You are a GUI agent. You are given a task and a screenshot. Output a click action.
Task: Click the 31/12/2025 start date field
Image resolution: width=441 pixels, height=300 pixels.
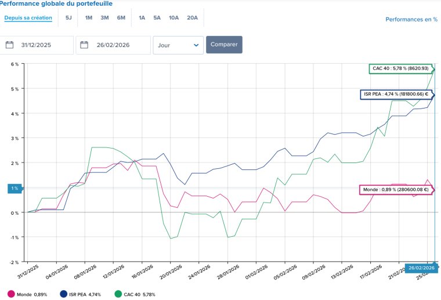tap(37, 45)
